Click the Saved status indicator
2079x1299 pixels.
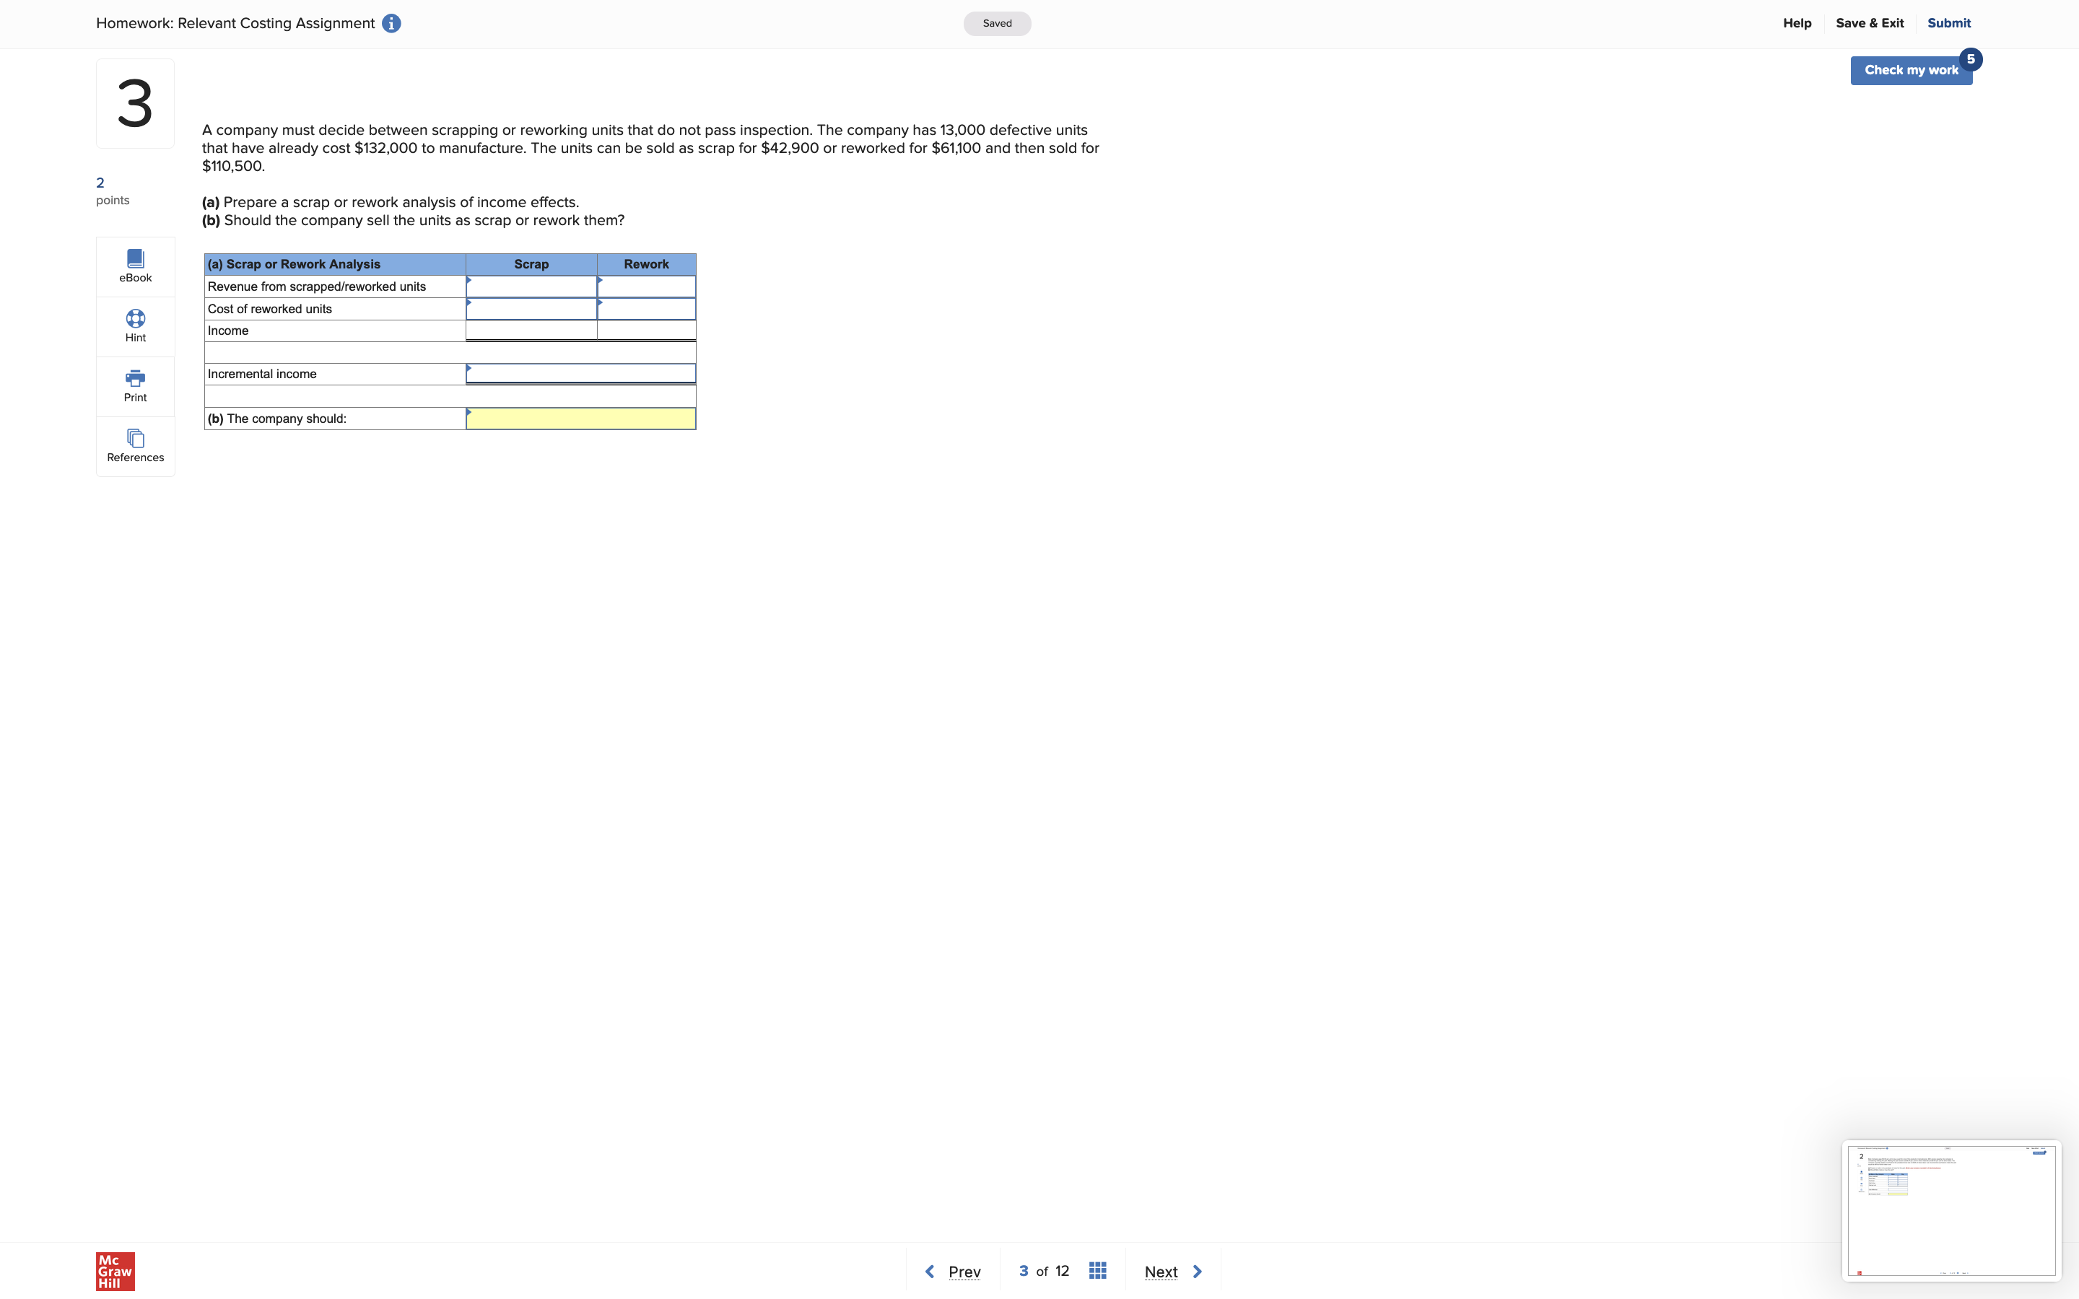pos(996,23)
